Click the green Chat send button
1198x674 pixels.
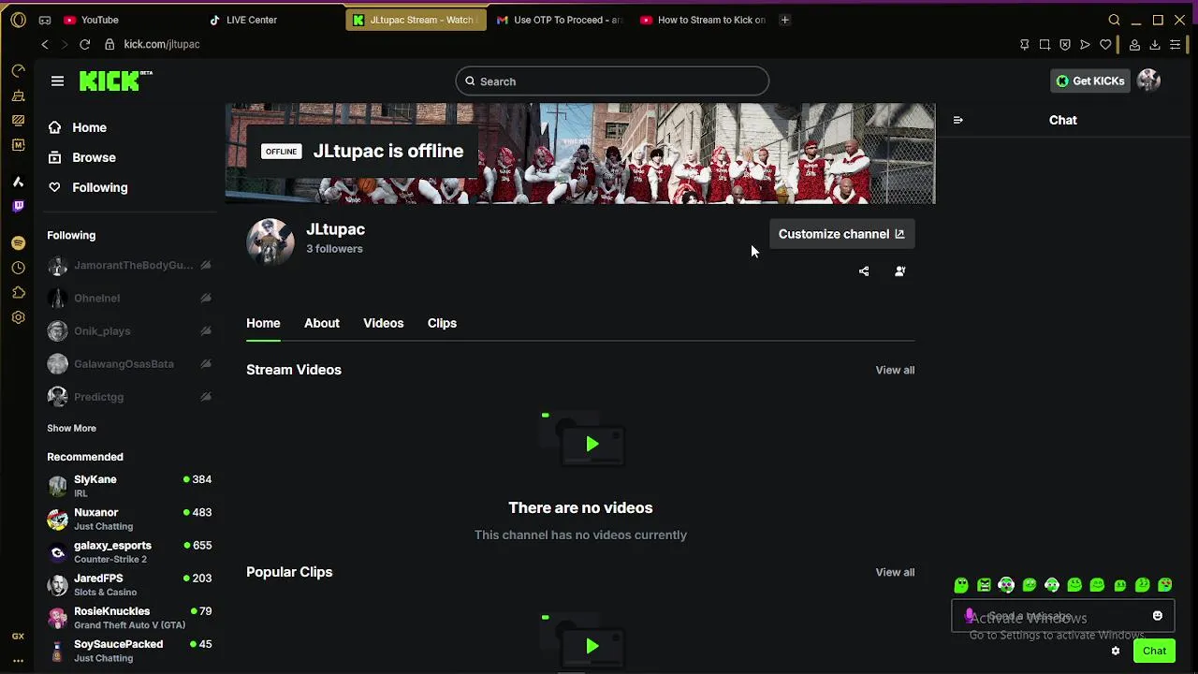pos(1154,652)
